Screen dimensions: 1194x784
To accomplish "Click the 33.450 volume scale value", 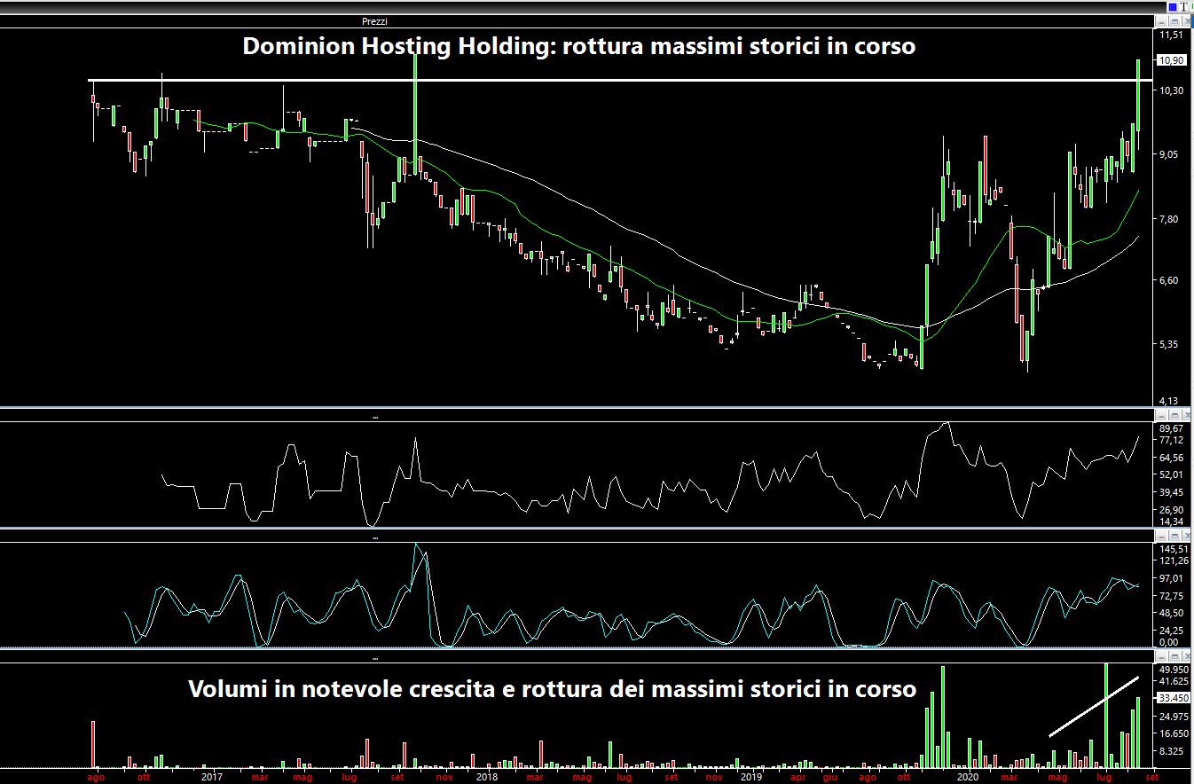I will pyautogui.click(x=1172, y=698).
